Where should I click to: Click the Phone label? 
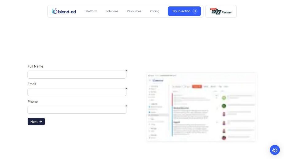coord(33,102)
